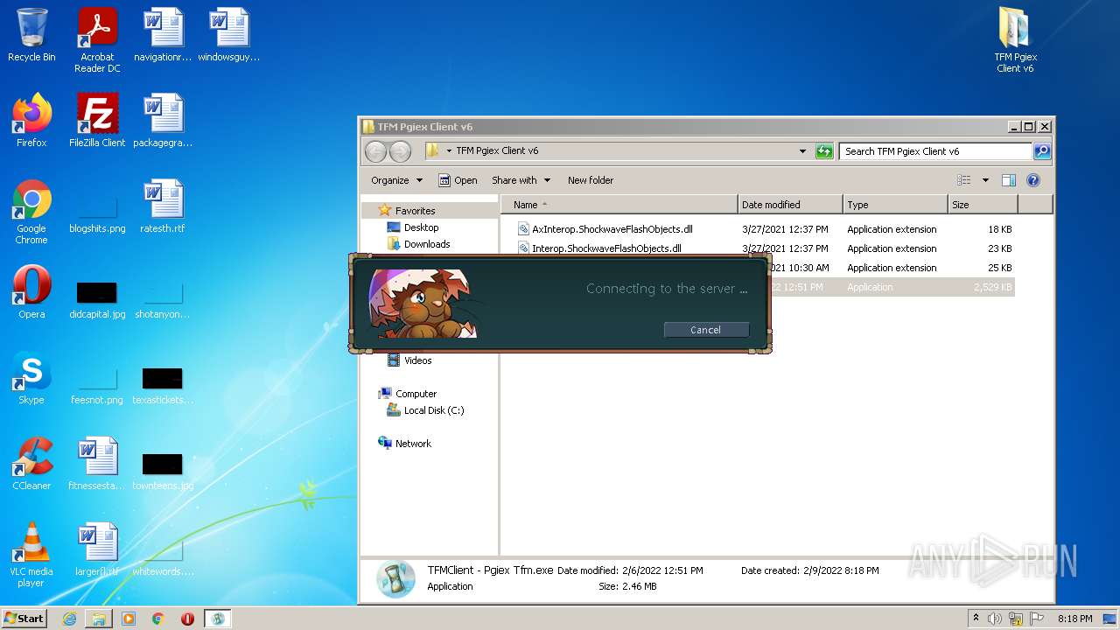Click taskbar clock showing 8:18 PM
The width and height of the screenshot is (1120, 630).
tap(1074, 619)
